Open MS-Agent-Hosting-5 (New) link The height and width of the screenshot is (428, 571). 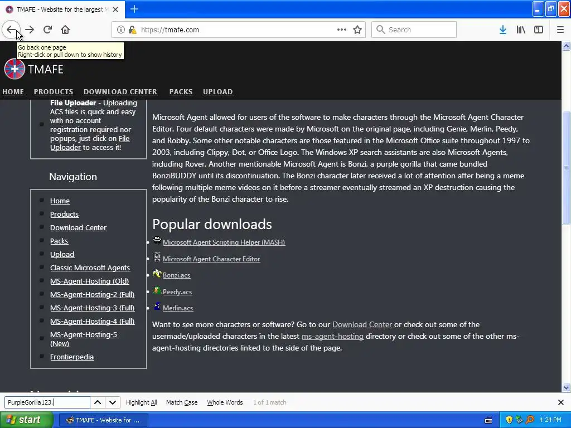[x=84, y=339]
